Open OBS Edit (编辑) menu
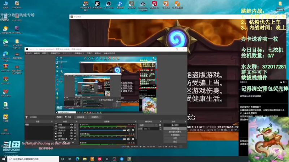This screenshot has height=162, width=289. point(37,53)
